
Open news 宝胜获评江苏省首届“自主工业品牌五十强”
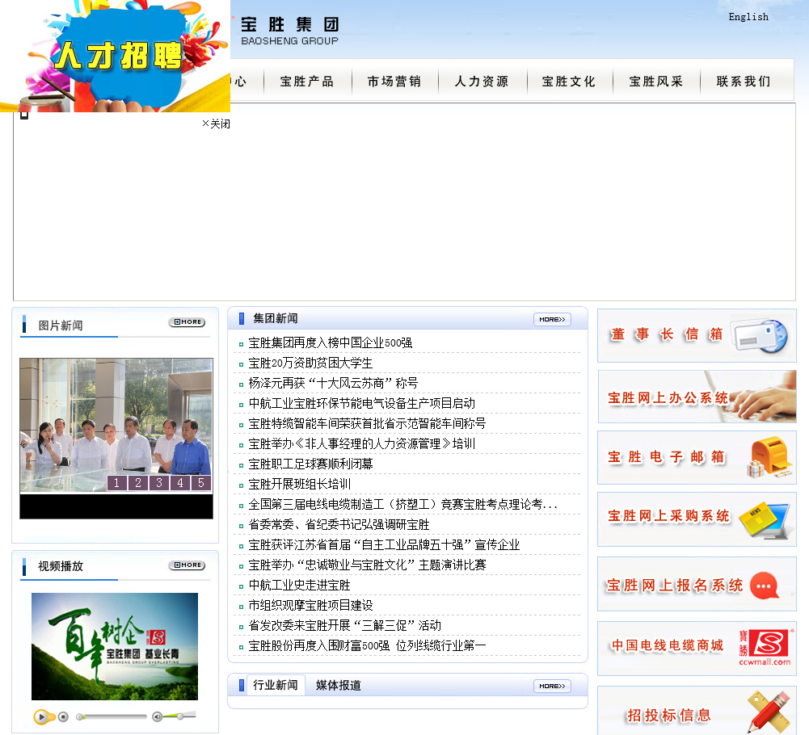click(x=384, y=544)
